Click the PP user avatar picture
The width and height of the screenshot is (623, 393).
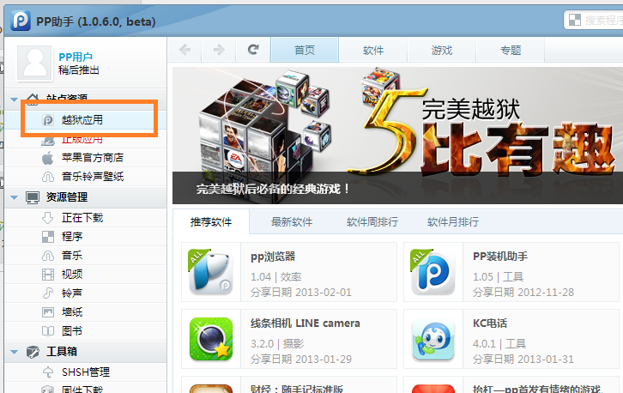(34, 63)
